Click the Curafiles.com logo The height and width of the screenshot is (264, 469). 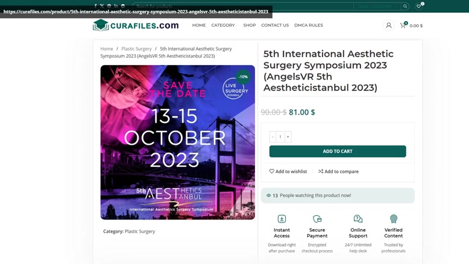click(x=136, y=25)
